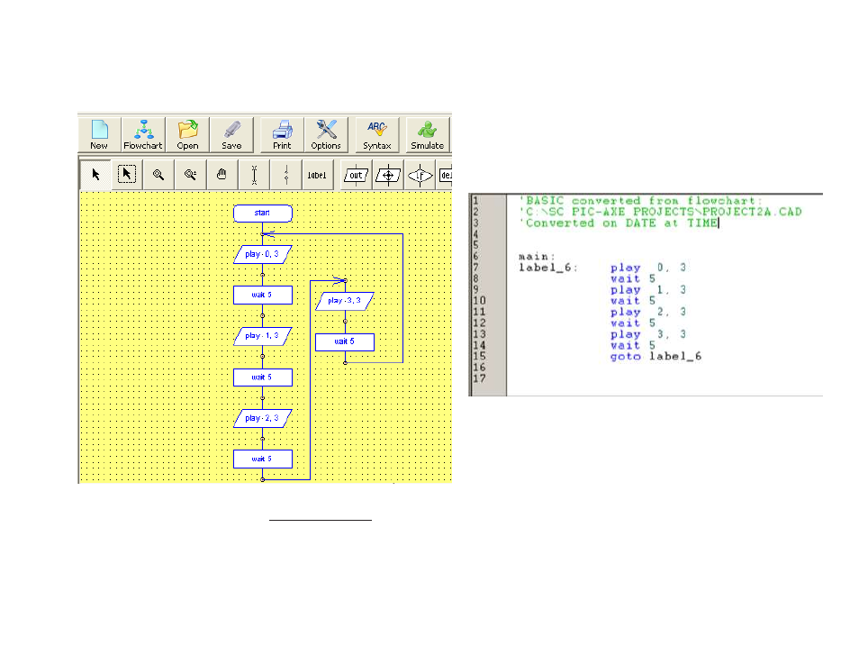This screenshot has height=664, width=859.
Task: Click the 'wait 5' code on line 8
Action: (633, 278)
